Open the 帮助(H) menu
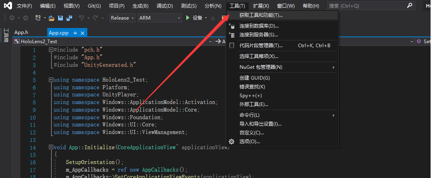 (x=311, y=6)
